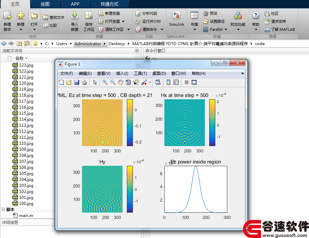
Task: Open View (查看) menu in Figure 1
Action: click(104, 73)
